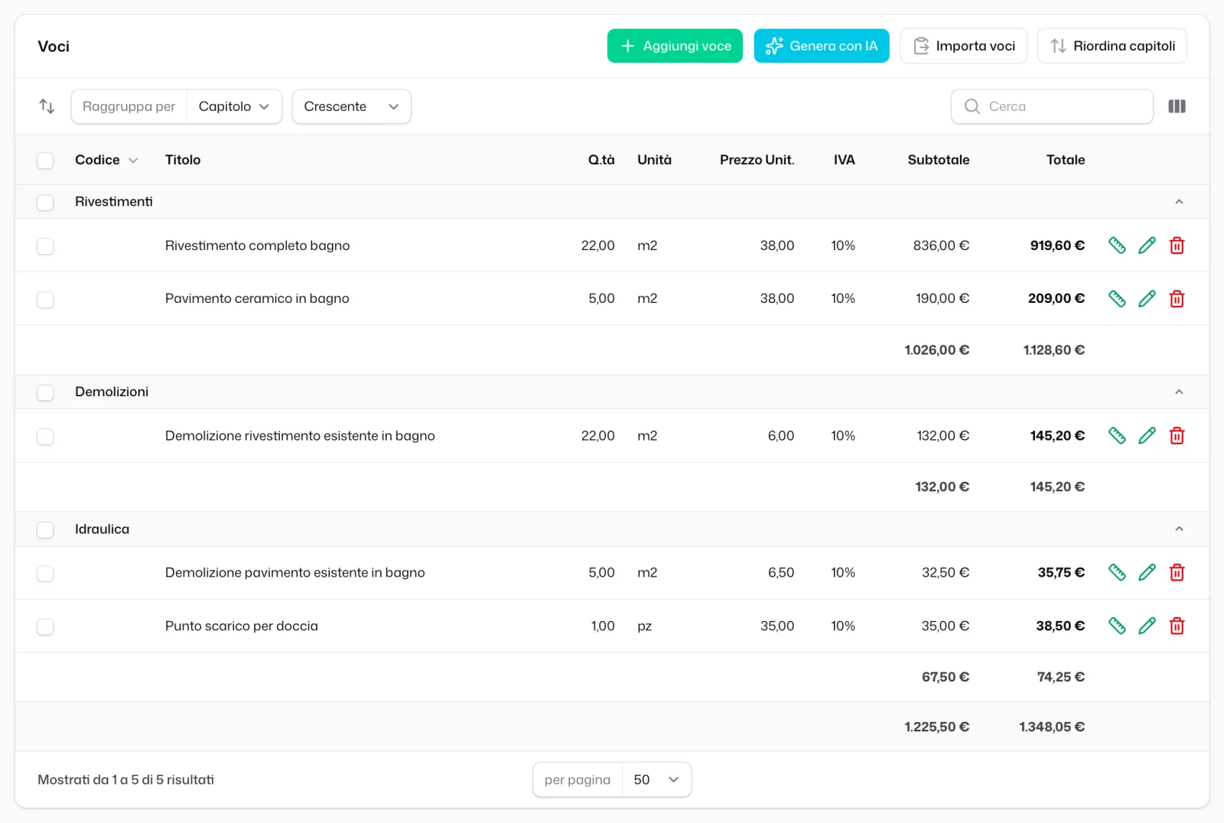This screenshot has height=823, width=1224.
Task: Edit Pavimento ceramico in bagno item
Action: [x=1147, y=298]
